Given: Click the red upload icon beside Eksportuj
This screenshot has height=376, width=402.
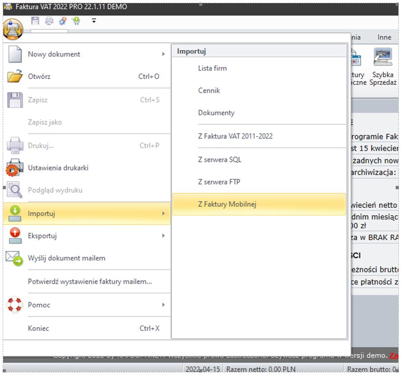Looking at the screenshot, I should point(15,236).
